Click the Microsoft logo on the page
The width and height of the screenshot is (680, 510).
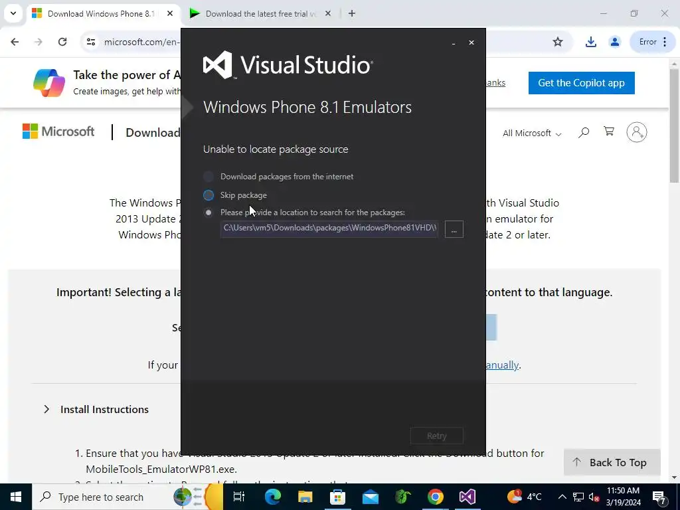tap(58, 131)
